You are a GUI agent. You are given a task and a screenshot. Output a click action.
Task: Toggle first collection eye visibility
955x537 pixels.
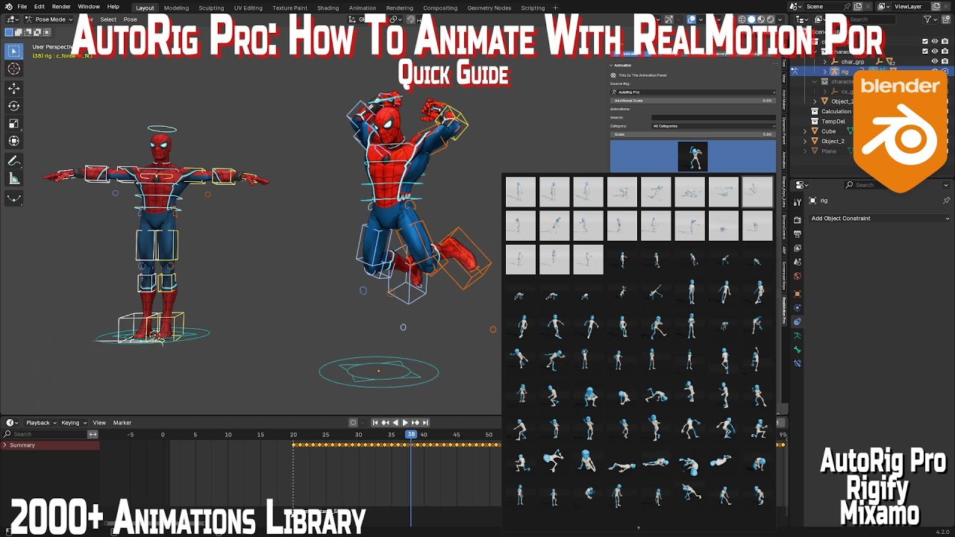pyautogui.click(x=935, y=42)
